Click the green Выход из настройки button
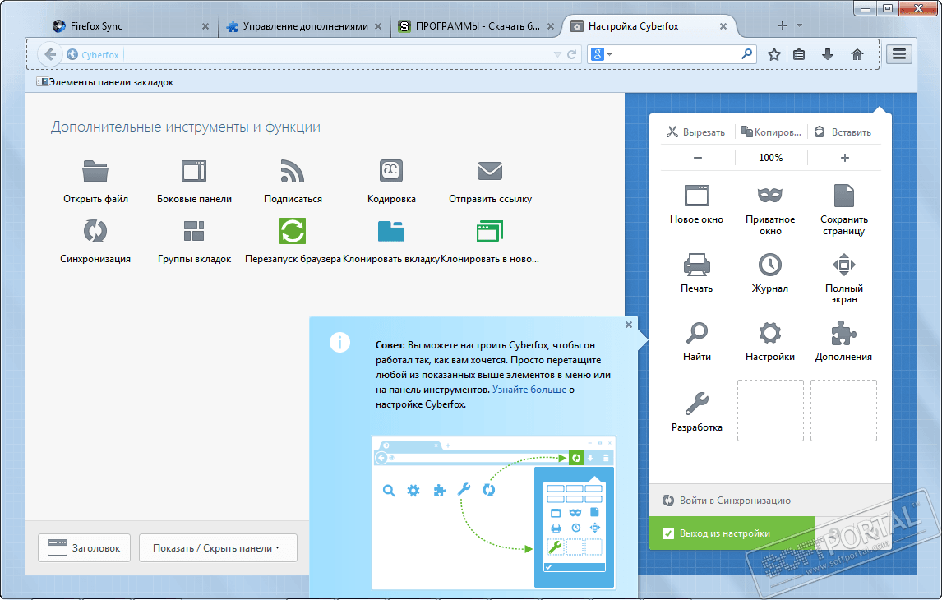This screenshot has width=942, height=600. tap(732, 533)
